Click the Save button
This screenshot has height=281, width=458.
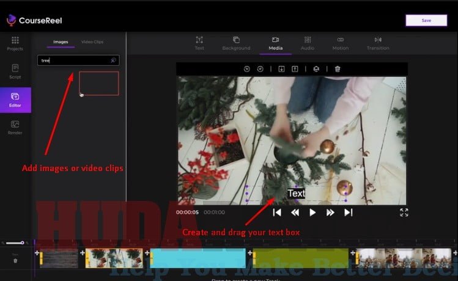tap(426, 20)
